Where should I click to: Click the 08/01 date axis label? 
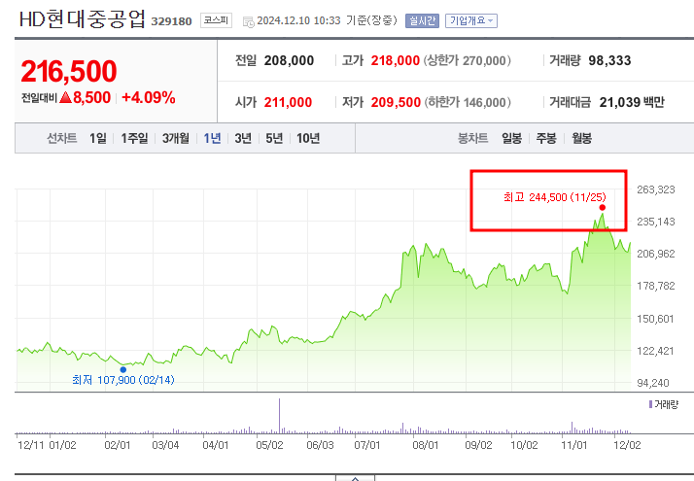(426, 445)
